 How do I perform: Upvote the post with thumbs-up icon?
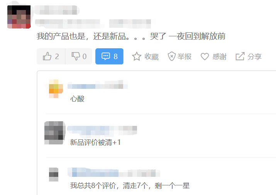pyautogui.click(x=47, y=56)
